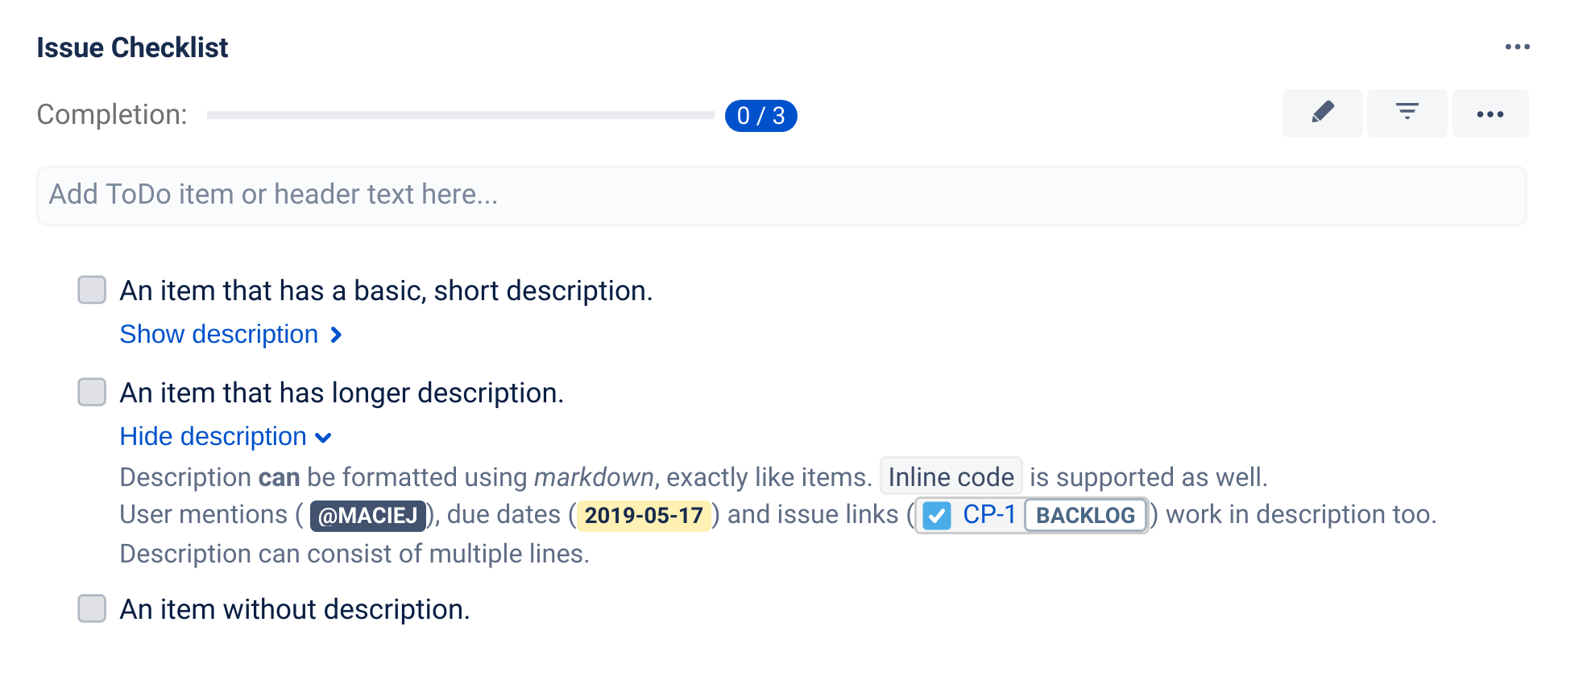This screenshot has height=688, width=1583.
Task: Click the Inline code snippet
Action: [951, 477]
